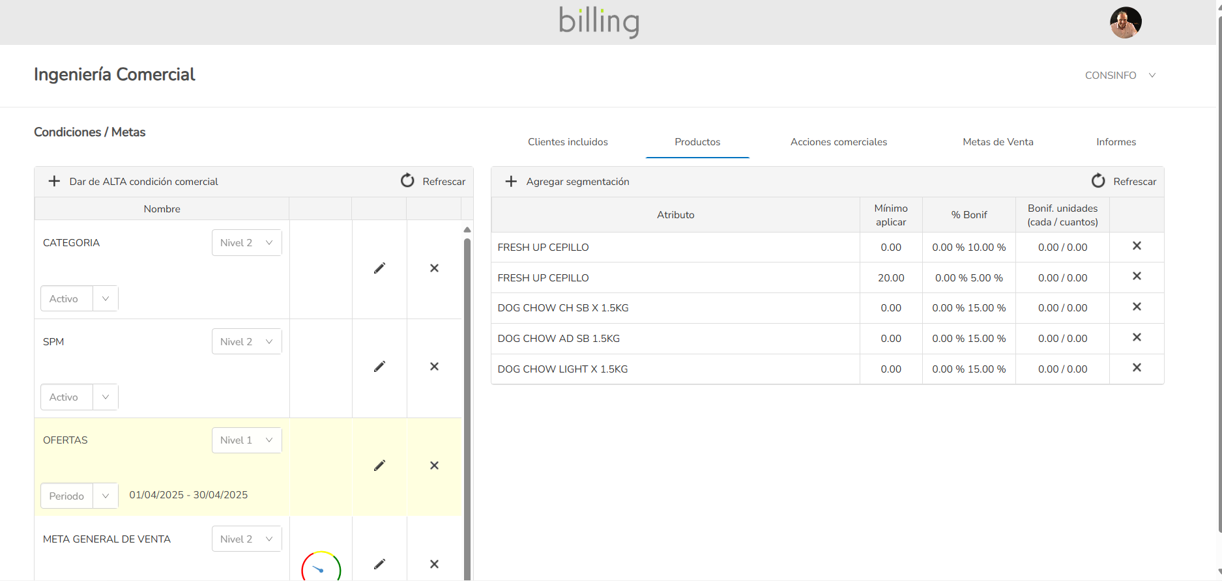This screenshot has height=581, width=1222.
Task: Click the refresh icon in the products panel
Action: pos(1098,181)
